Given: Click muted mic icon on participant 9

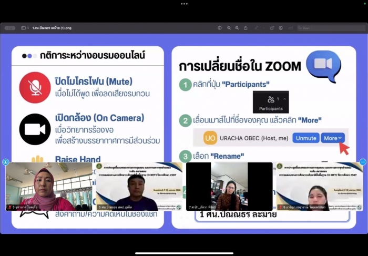Looking at the screenshot, I should 280,207.
